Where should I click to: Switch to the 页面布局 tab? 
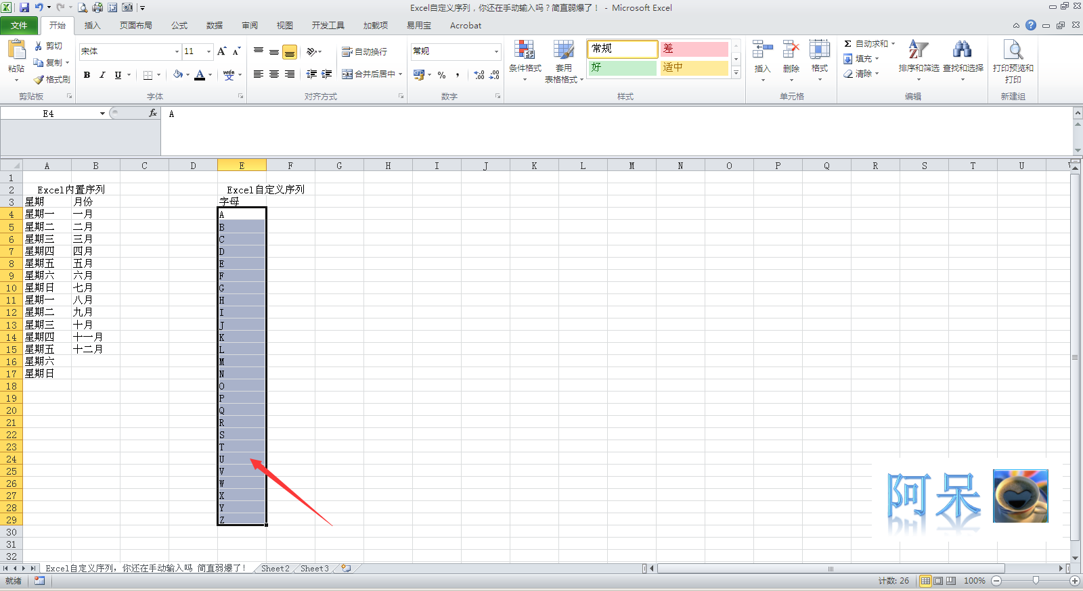(x=135, y=26)
